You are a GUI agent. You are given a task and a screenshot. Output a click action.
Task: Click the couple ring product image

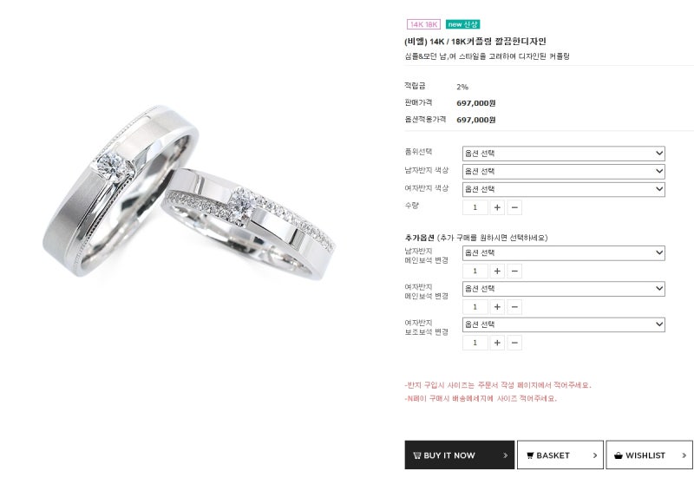pos(189,193)
